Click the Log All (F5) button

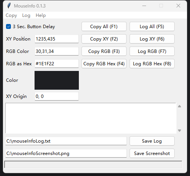152,27
